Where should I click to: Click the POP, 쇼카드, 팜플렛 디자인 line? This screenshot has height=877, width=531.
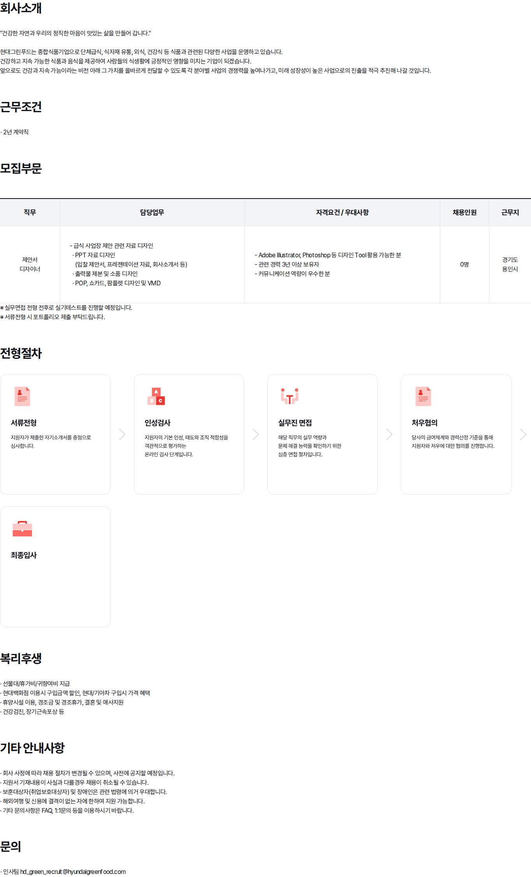click(x=116, y=283)
